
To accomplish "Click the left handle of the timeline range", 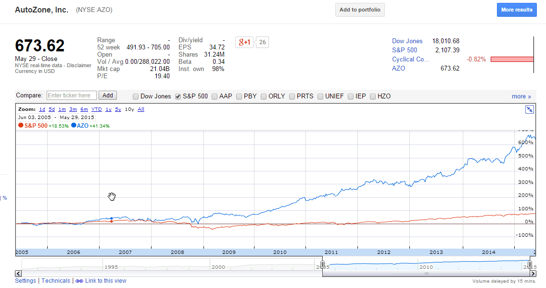I will 322,264.
